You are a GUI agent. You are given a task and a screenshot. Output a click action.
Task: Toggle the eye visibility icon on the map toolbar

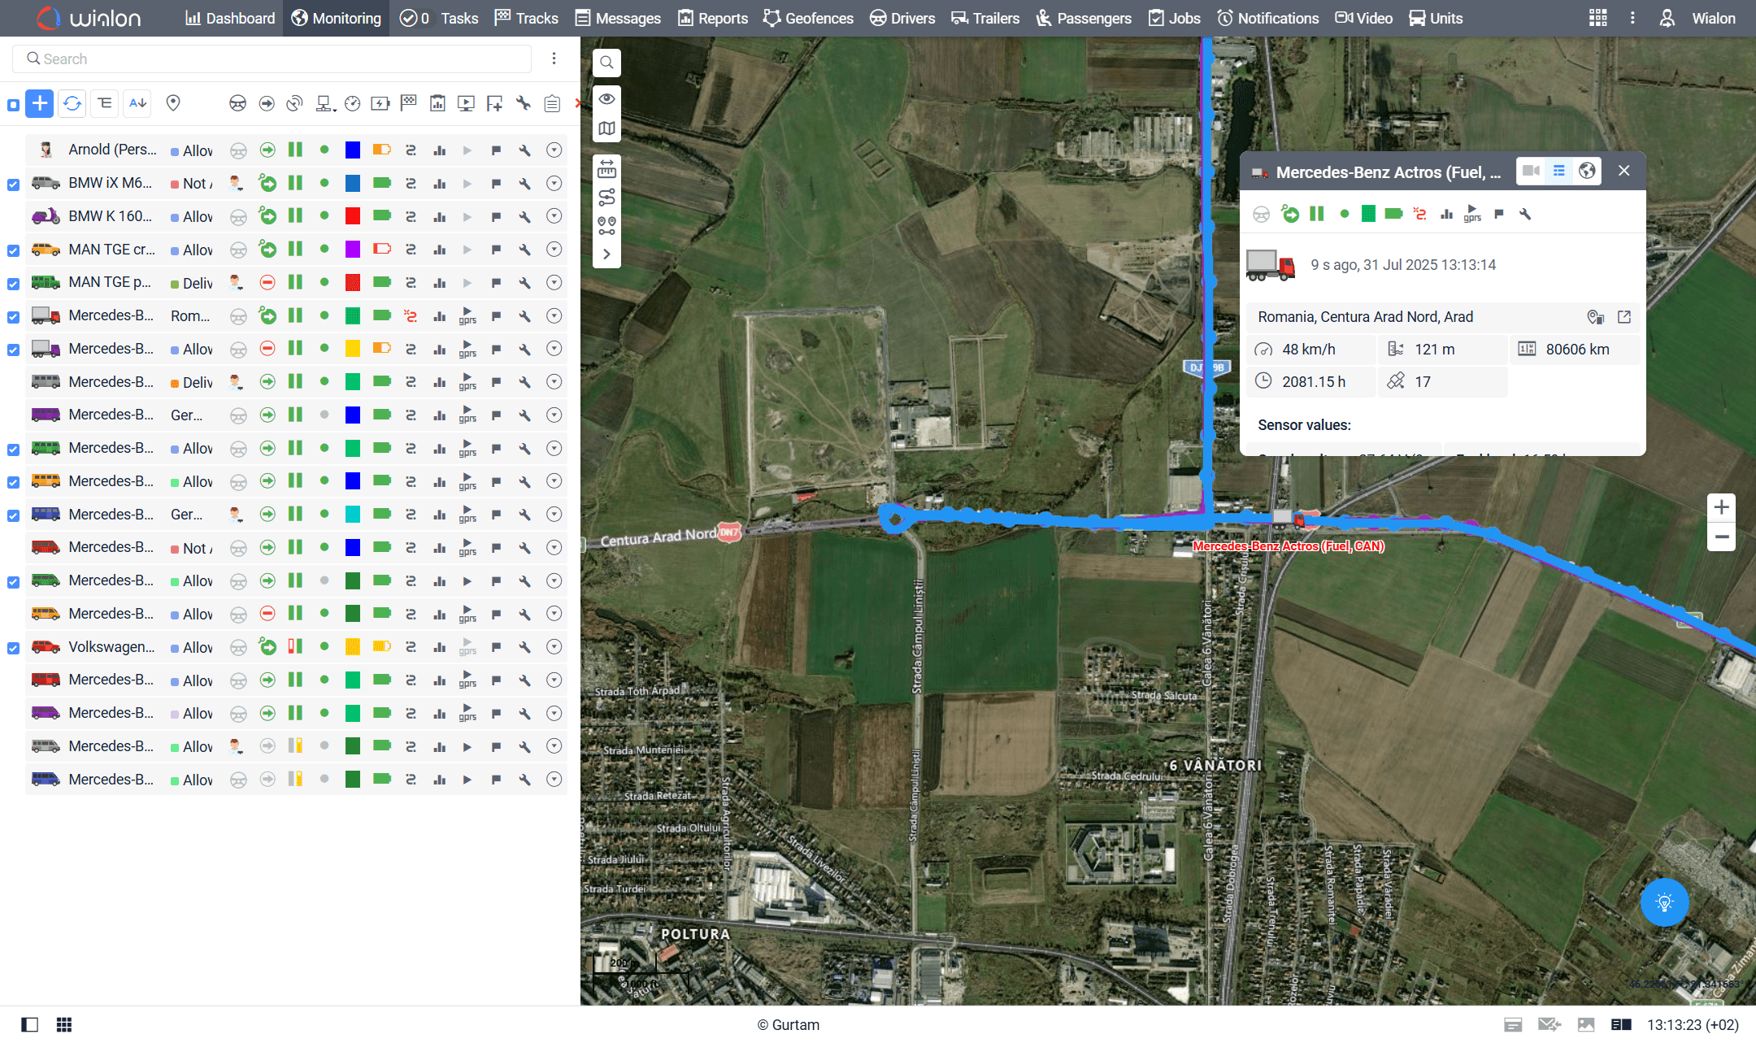[606, 98]
